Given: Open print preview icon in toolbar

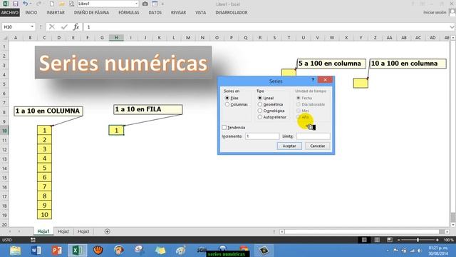Looking at the screenshot, I should coord(71,4).
